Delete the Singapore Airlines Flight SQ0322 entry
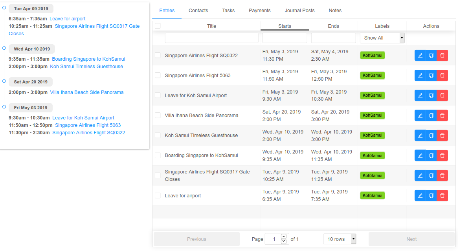Image resolution: width=459 pixels, height=251 pixels. click(442, 55)
